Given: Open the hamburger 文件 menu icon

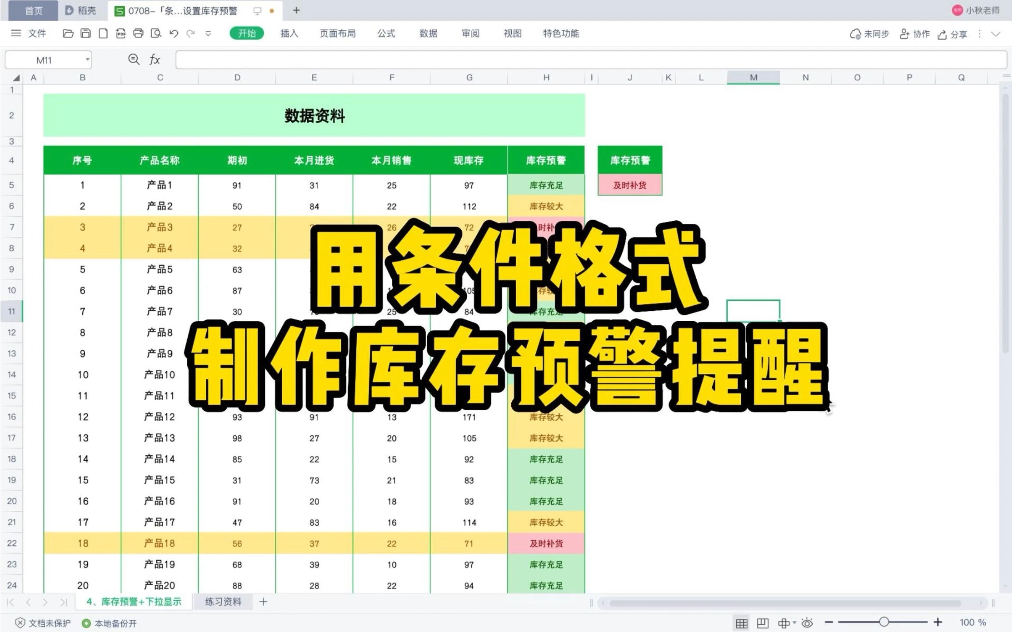Looking at the screenshot, I should (x=16, y=33).
